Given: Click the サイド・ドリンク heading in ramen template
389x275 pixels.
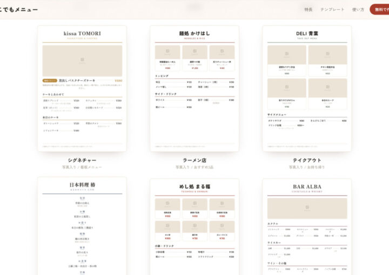Looking at the screenshot, I should pos(166,94).
